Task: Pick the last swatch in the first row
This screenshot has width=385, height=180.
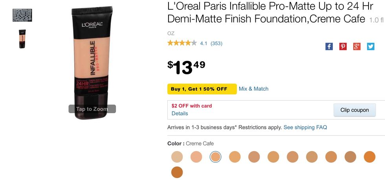Action: point(370,157)
